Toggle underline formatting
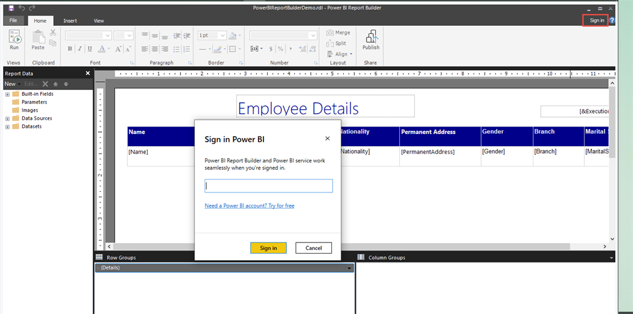This screenshot has width=633, height=314. [x=90, y=49]
